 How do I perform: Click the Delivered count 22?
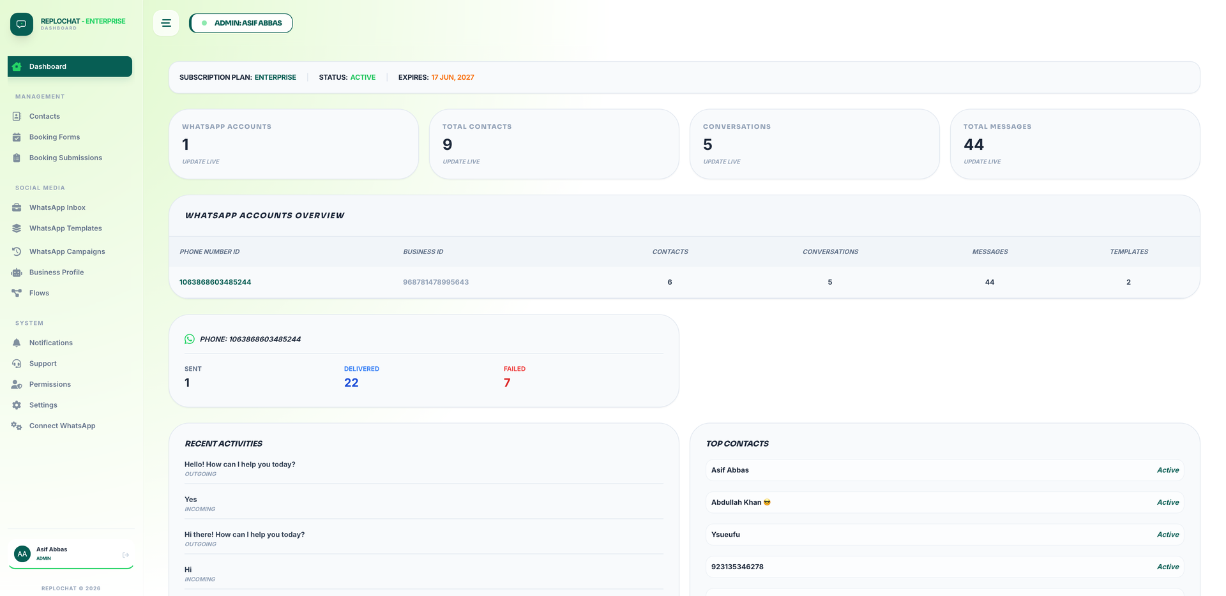point(351,383)
